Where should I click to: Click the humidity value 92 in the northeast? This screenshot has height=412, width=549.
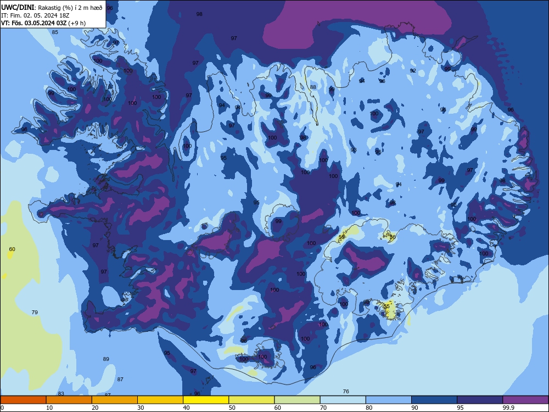point(413,70)
